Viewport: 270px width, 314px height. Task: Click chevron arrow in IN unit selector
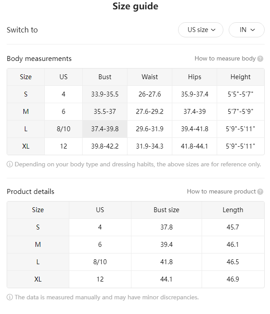point(253,30)
